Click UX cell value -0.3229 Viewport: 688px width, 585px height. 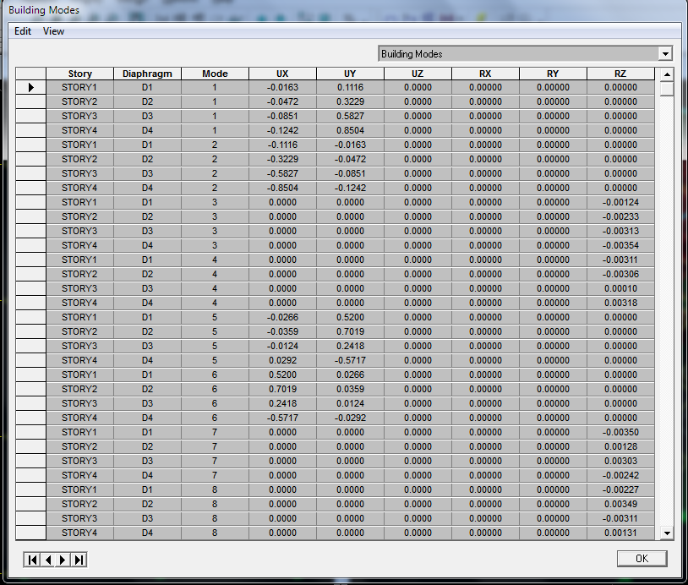282,159
